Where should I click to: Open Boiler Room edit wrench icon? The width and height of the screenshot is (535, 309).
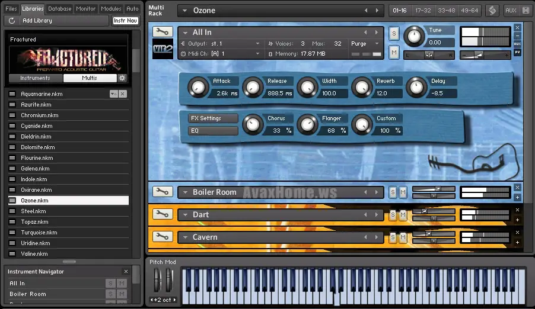(x=161, y=192)
